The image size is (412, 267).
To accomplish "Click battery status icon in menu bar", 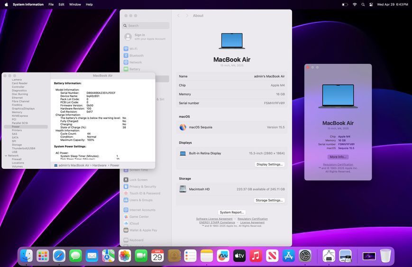I will pyautogui.click(x=345, y=4).
